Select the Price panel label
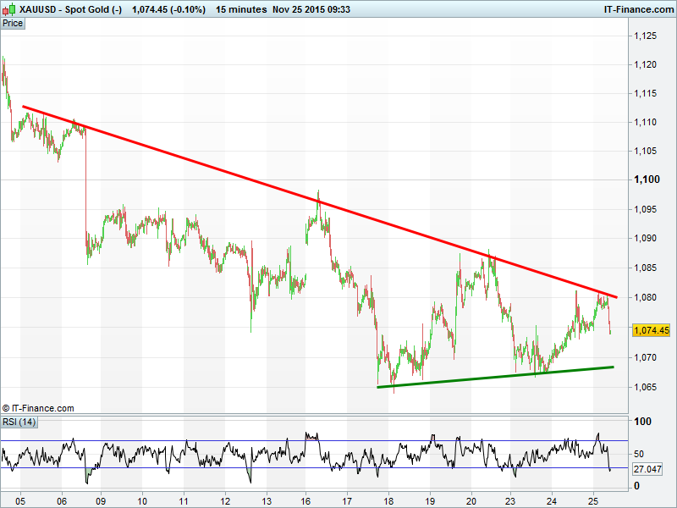Viewport: 677px width, 508px height. click(x=13, y=23)
